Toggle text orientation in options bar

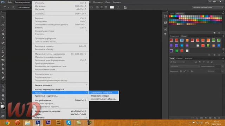click(x=13, y=7)
